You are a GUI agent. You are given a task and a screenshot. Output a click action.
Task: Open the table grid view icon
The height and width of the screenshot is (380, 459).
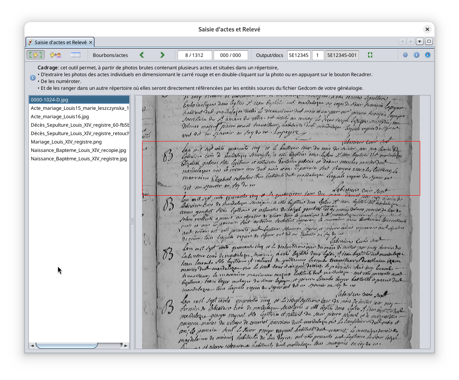pyautogui.click(x=76, y=55)
